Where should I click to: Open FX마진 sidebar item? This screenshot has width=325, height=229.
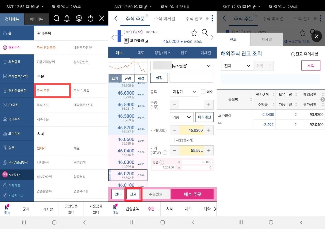(x=17, y=105)
